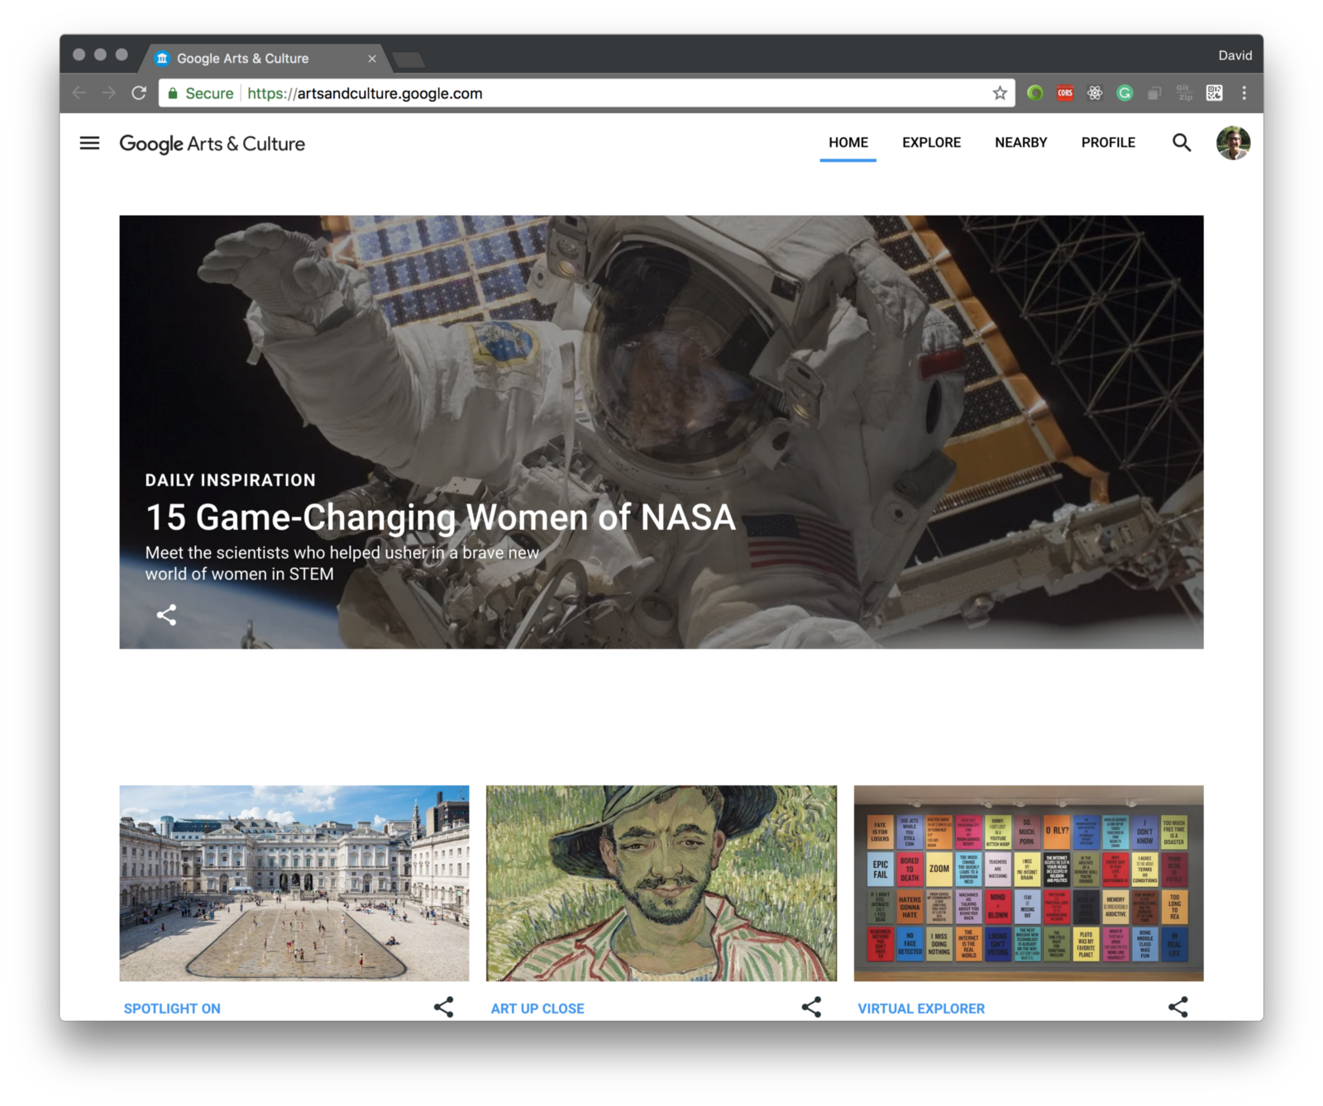Open the courtyard fountain building thumbnail
The height and width of the screenshot is (1106, 1323).
tap(294, 883)
